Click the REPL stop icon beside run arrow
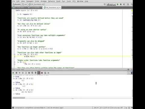The height and width of the screenshot is (109, 145). pyautogui.click(x=16, y=73)
